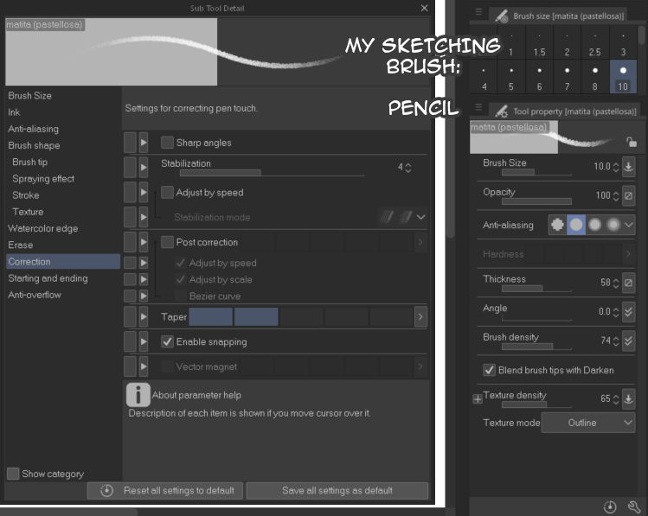Open the Watercolor edge category
The height and width of the screenshot is (516, 648).
point(42,228)
